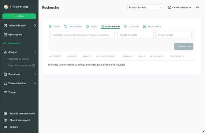Click the Rechercher search button
205x133 pixels.
click(x=184, y=47)
